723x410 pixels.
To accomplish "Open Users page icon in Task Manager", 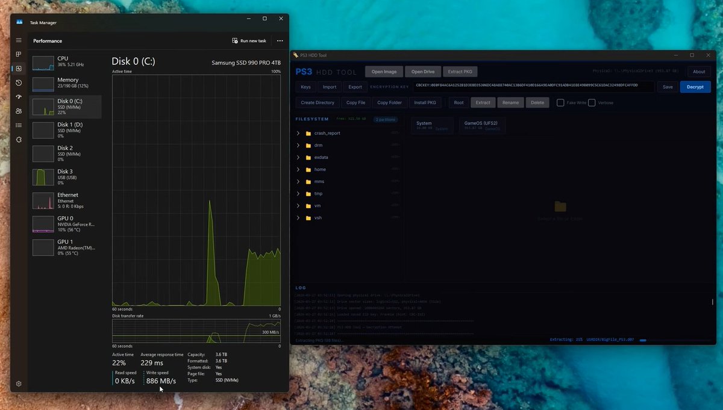I will pyautogui.click(x=19, y=111).
